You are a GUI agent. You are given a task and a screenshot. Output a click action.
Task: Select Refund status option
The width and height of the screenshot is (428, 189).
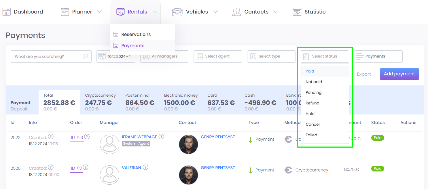[x=313, y=103]
